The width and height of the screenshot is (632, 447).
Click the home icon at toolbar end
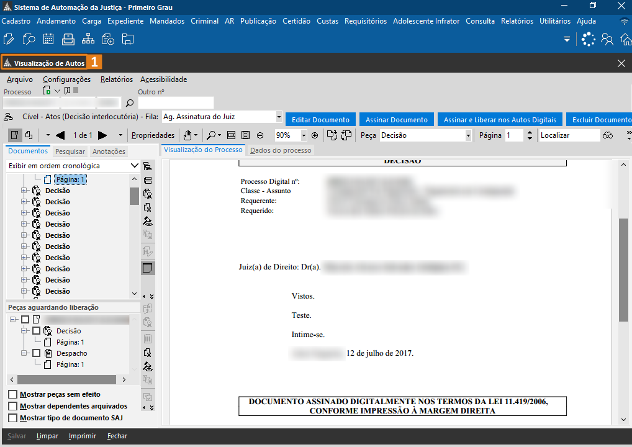626,40
